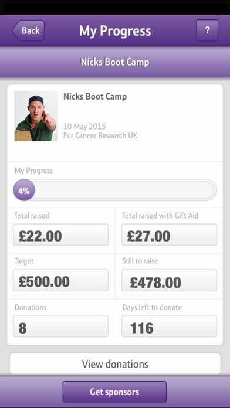Select the Target £500.00 field
This screenshot has height=408, width=230.
[x=60, y=280]
